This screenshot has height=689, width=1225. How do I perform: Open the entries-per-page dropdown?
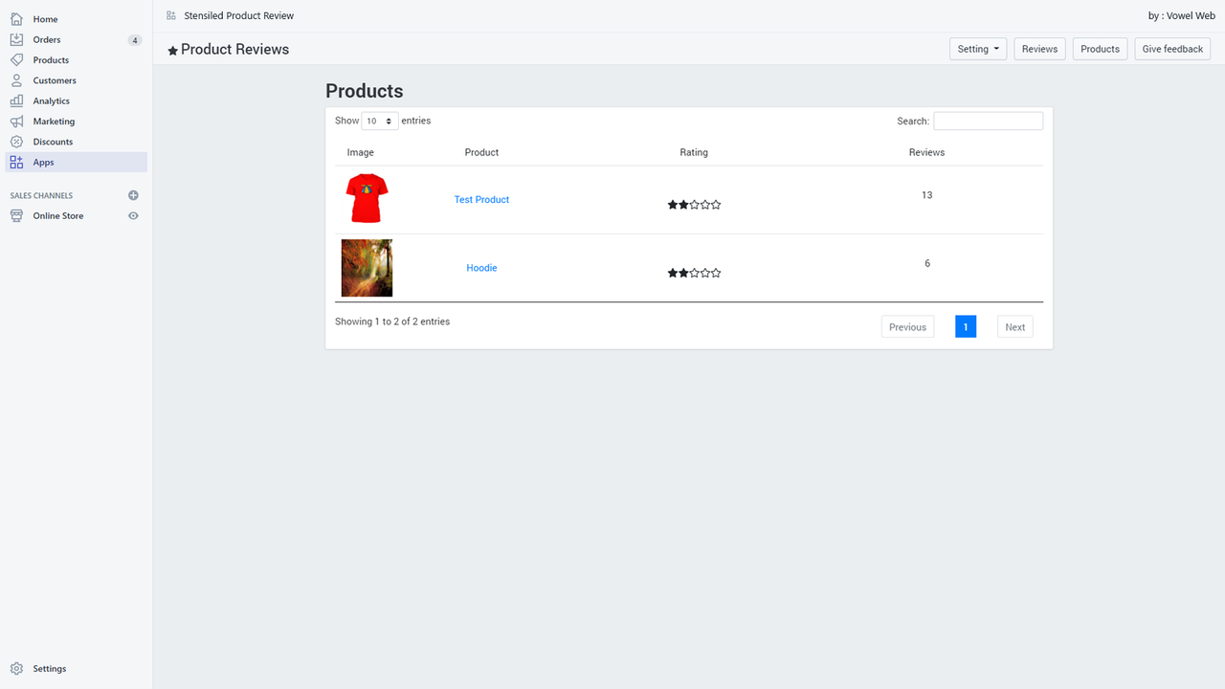coord(380,122)
